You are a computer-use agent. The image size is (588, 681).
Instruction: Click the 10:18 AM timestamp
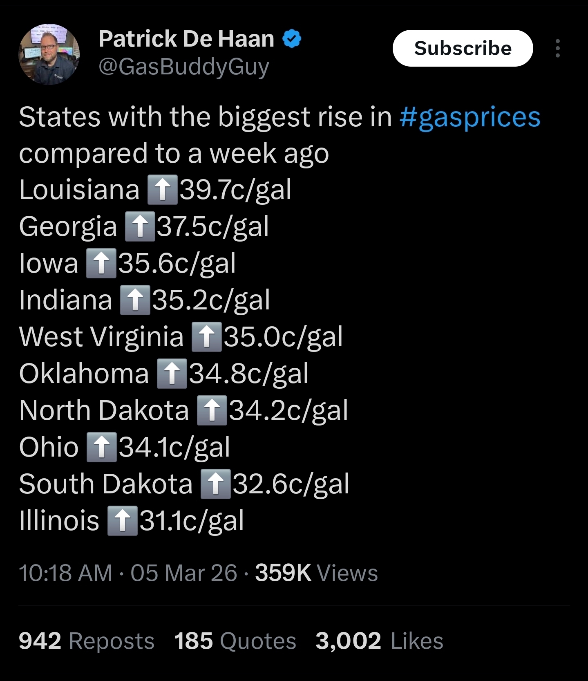65,573
